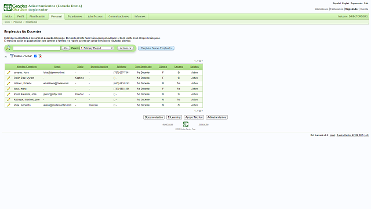Click 'Ciencias' specialization cell
The height and width of the screenshot is (209, 371).
point(93,105)
